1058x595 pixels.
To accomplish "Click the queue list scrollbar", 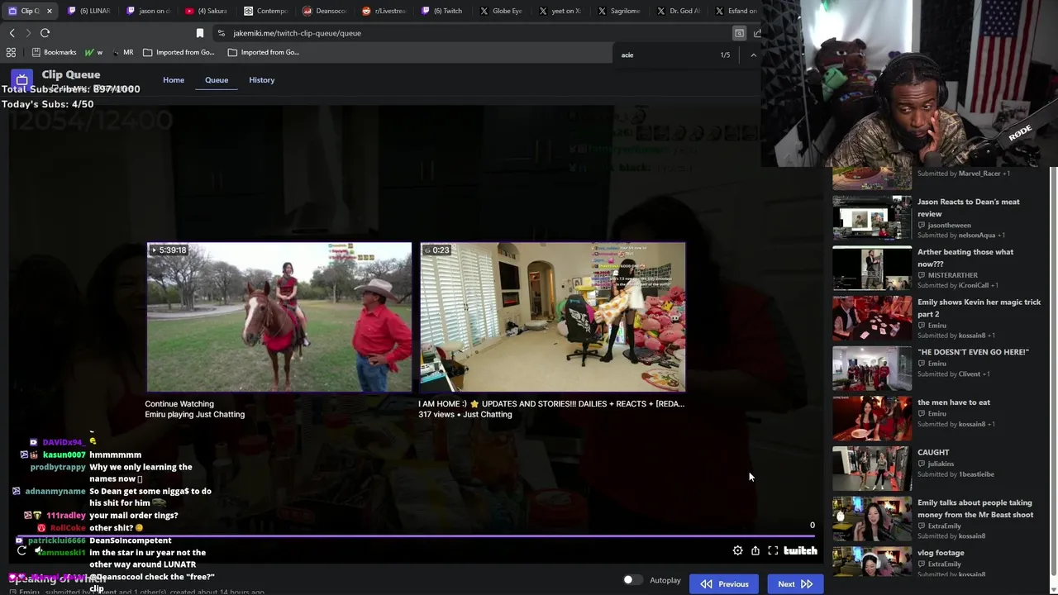I will click(1053, 372).
